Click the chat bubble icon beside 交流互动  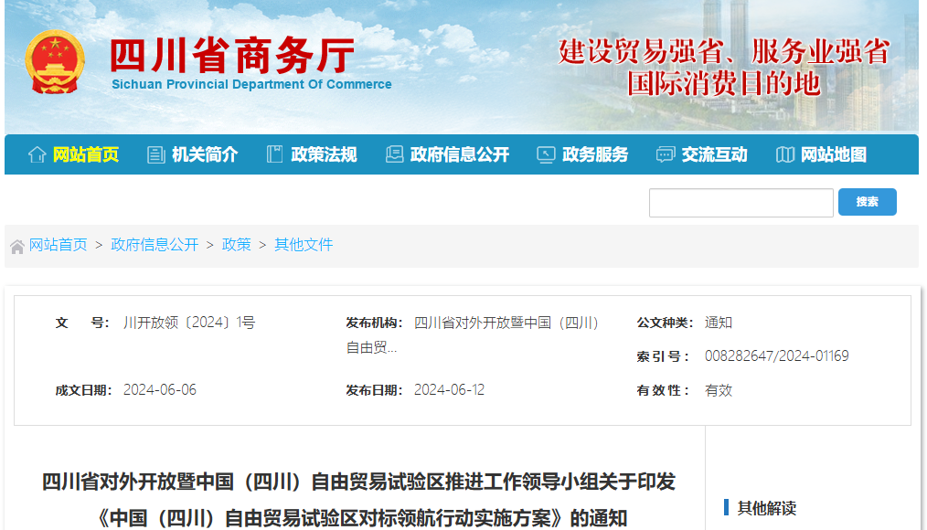point(665,155)
